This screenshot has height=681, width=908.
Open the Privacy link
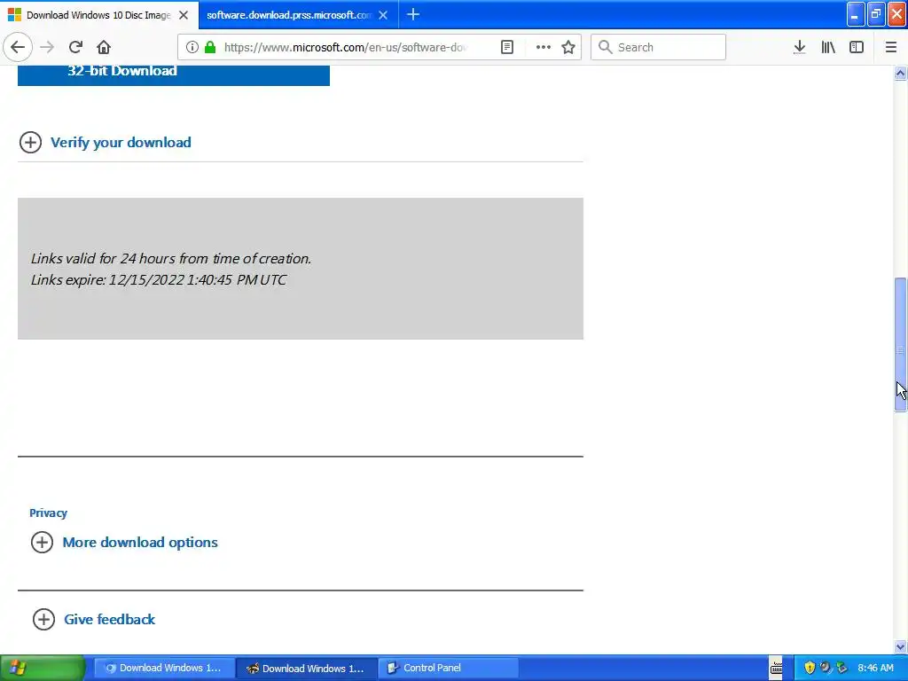pos(48,513)
